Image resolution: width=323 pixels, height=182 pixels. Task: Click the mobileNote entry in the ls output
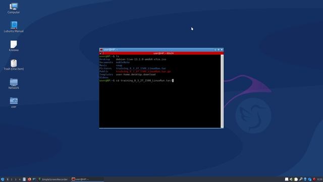(123, 62)
